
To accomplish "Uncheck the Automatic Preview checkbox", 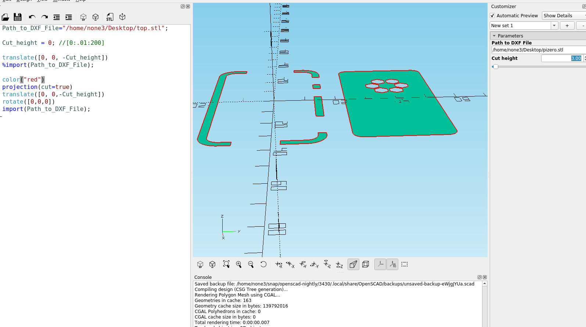I will [x=492, y=16].
